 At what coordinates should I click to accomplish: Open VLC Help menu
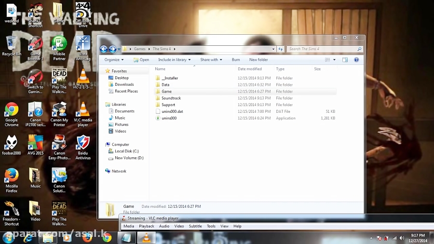tap(237, 226)
